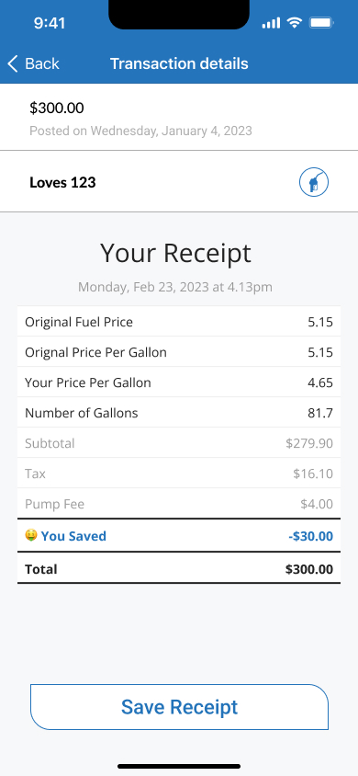Tap the $300.00 amount at top
This screenshot has width=358, height=776.
pos(57,108)
